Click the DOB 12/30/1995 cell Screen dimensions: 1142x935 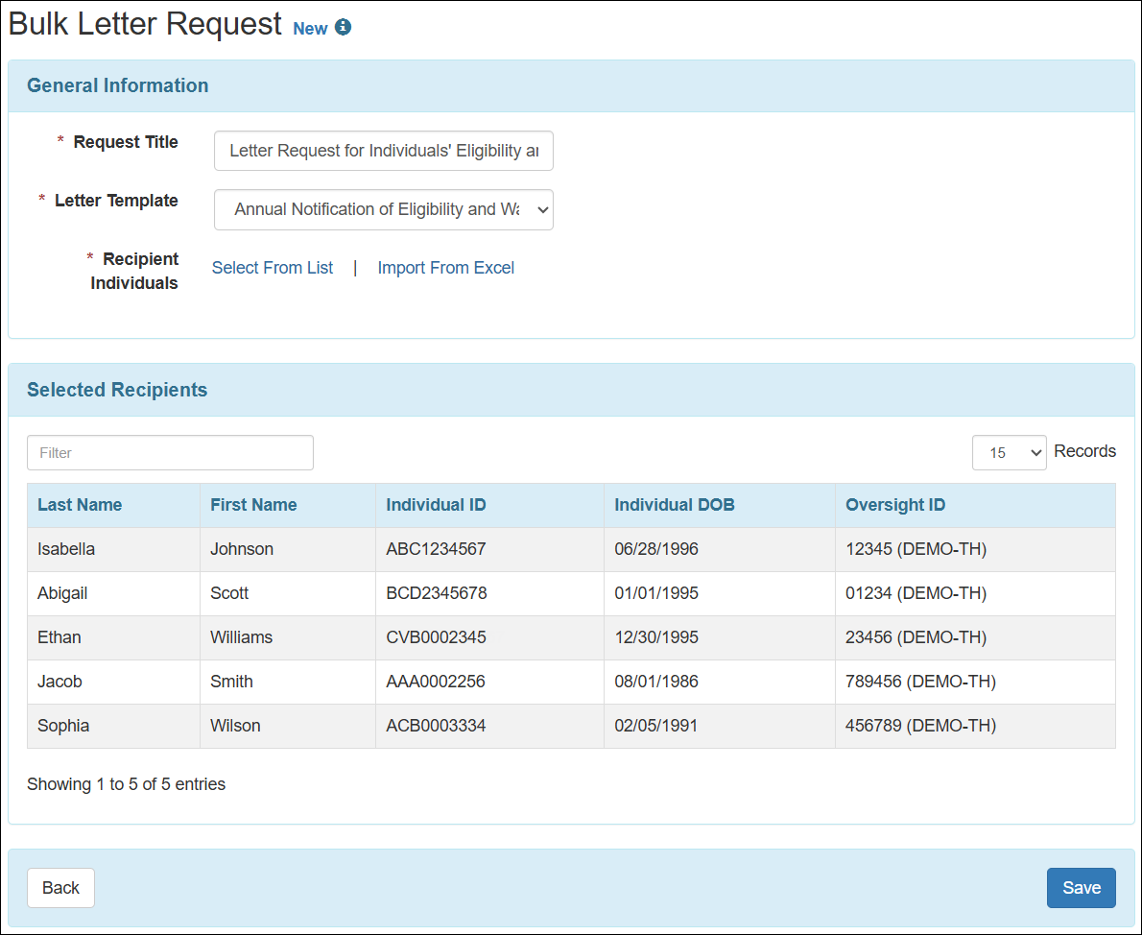point(720,637)
